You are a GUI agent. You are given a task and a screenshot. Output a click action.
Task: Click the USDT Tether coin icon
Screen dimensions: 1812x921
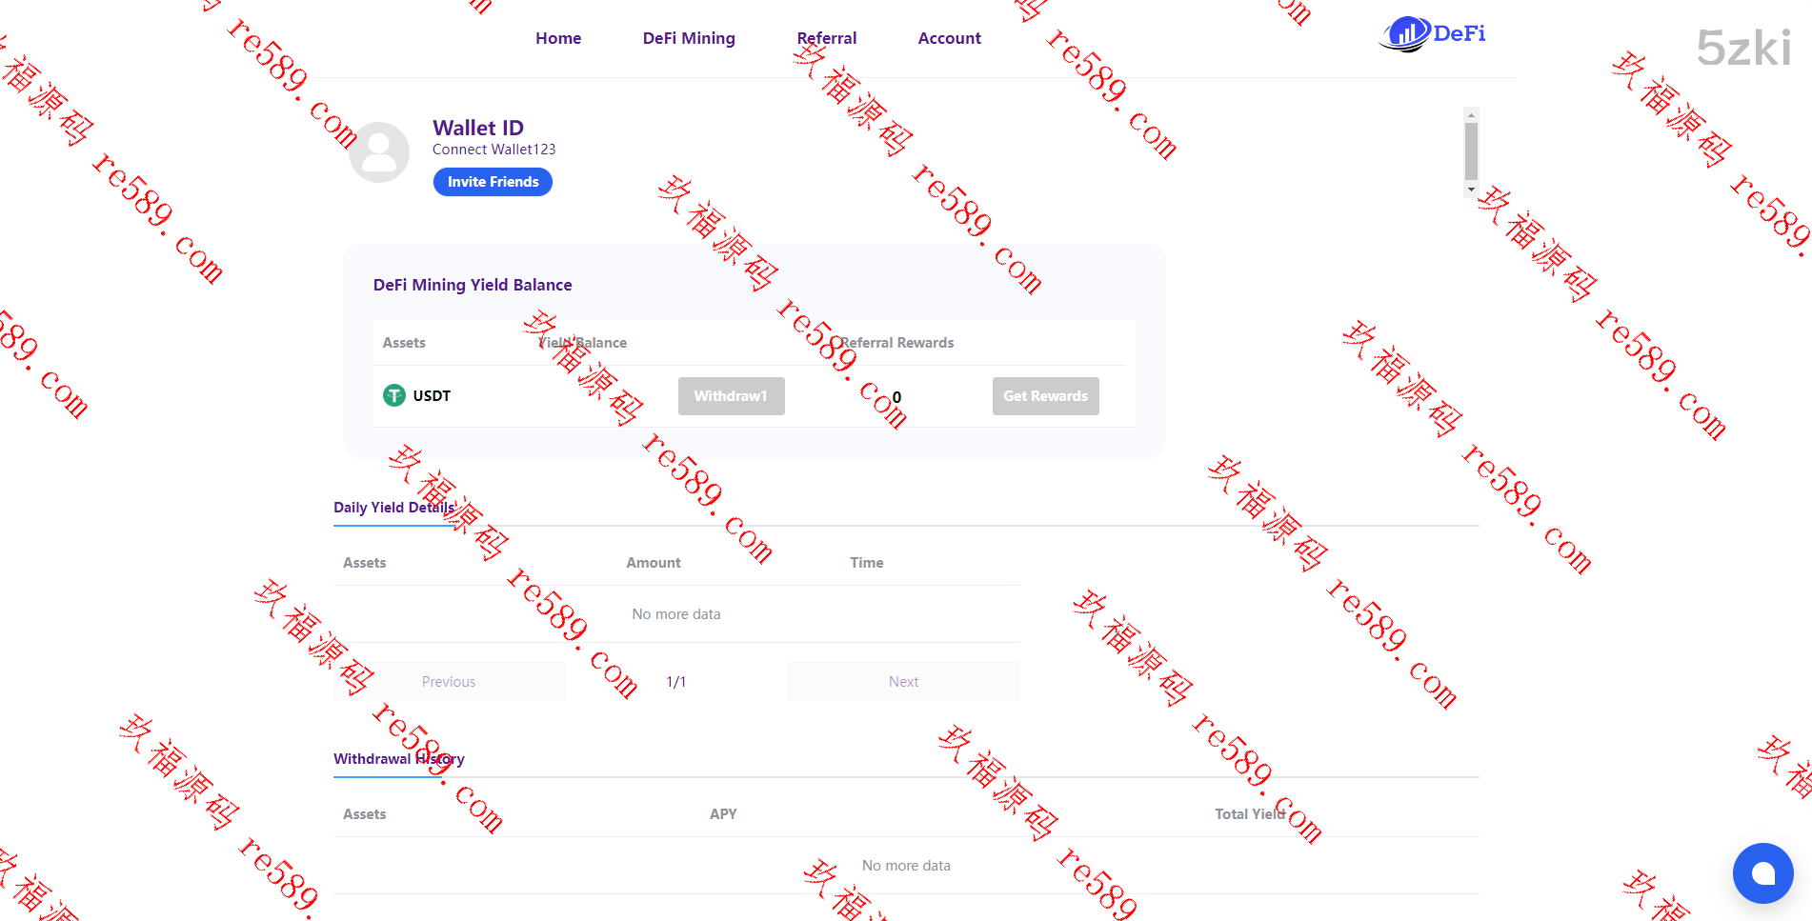click(x=393, y=395)
